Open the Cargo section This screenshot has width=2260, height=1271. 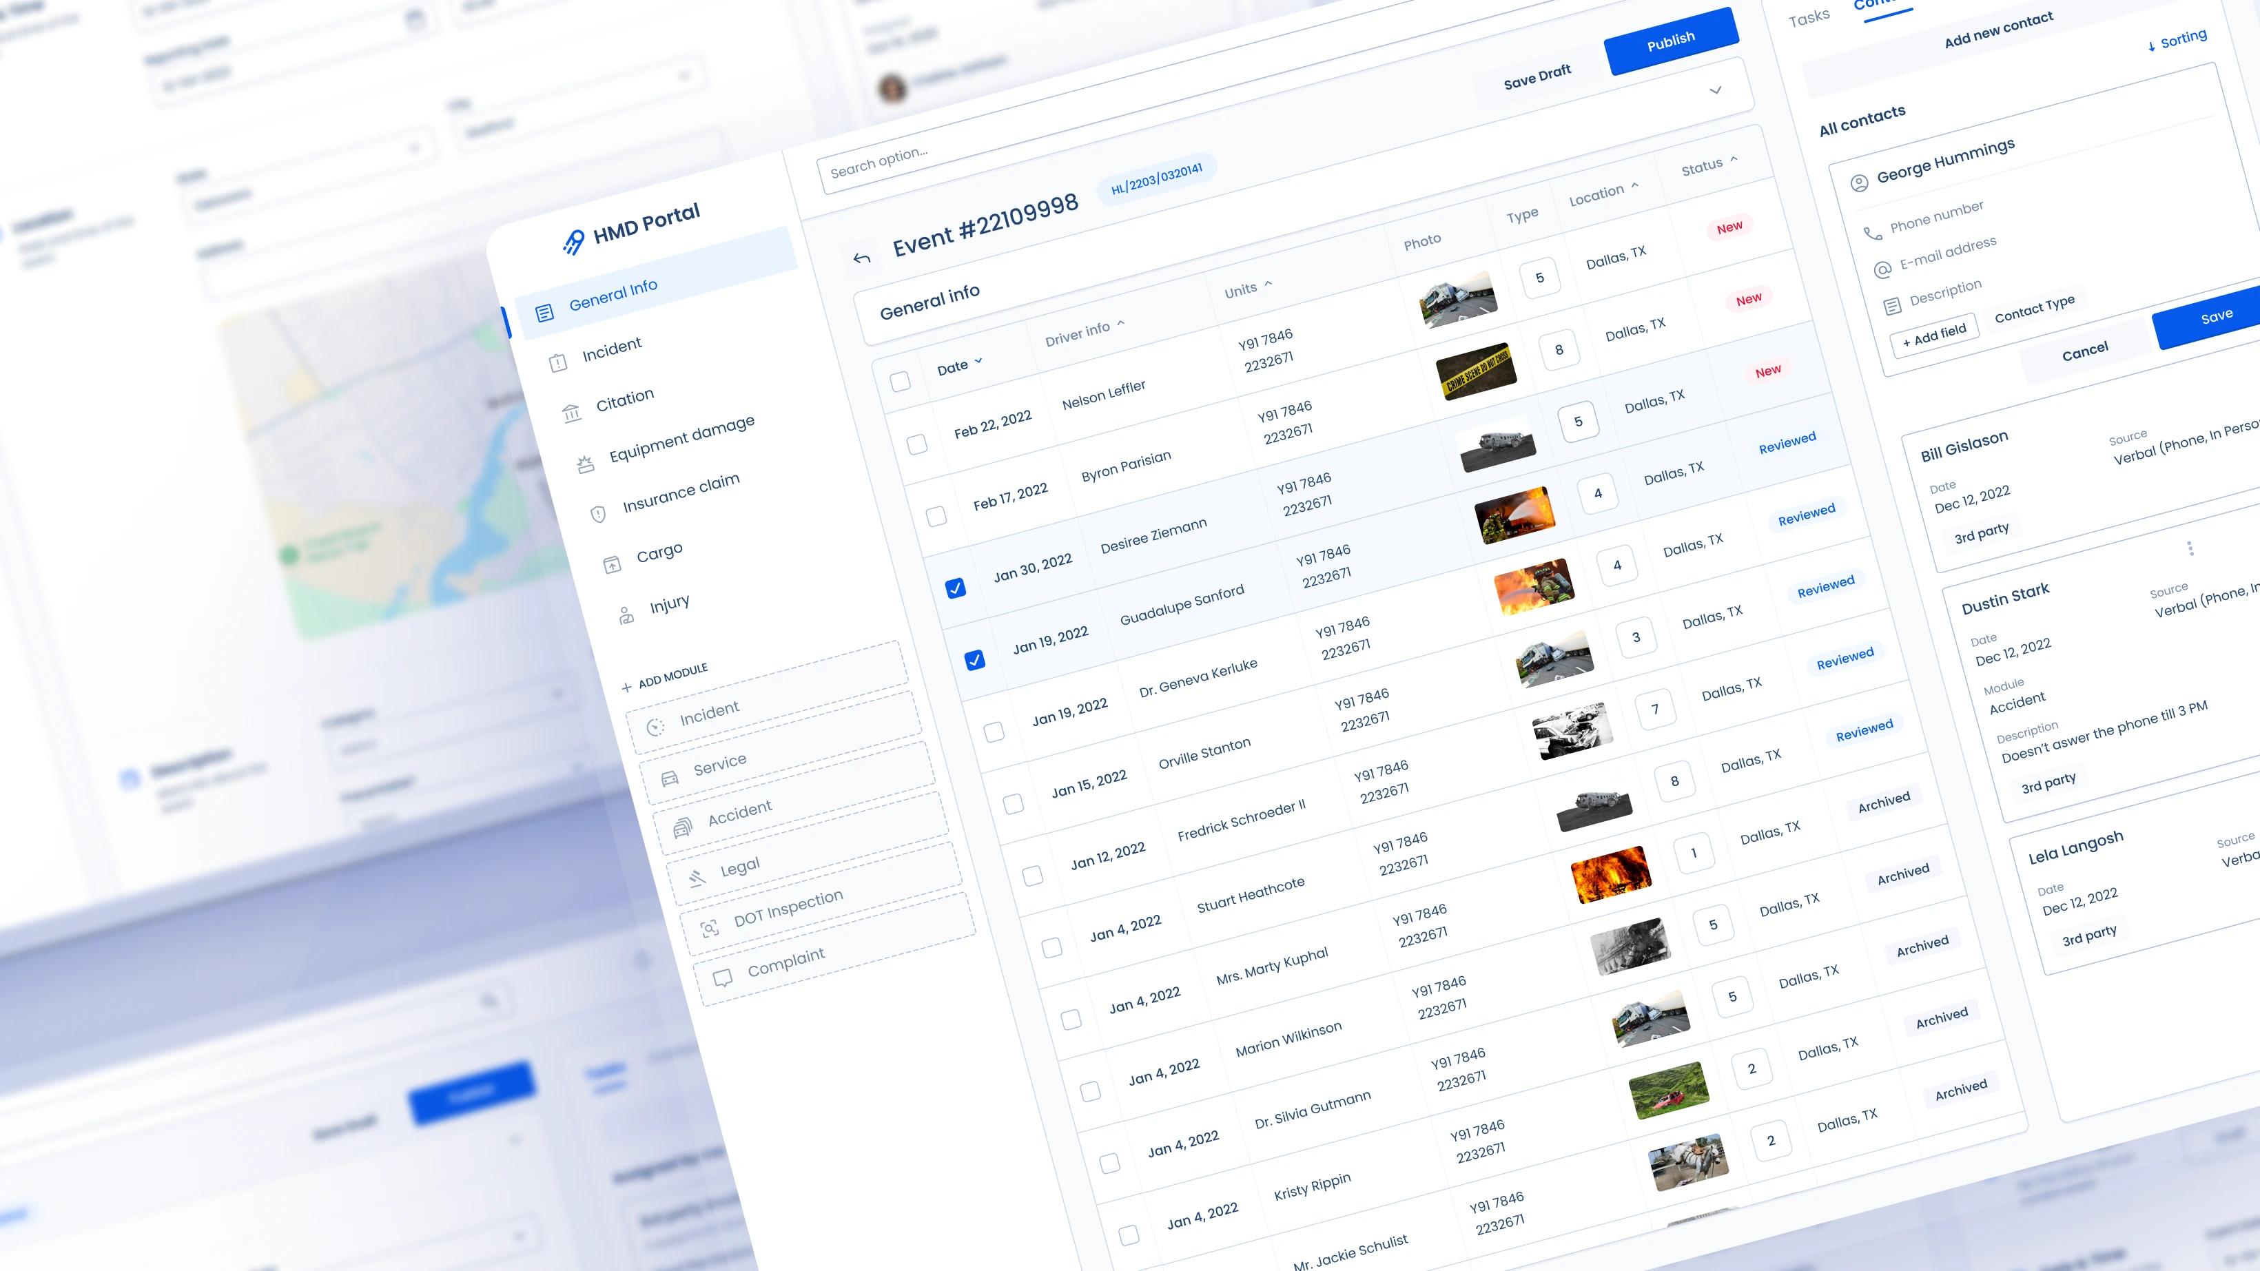(x=659, y=553)
